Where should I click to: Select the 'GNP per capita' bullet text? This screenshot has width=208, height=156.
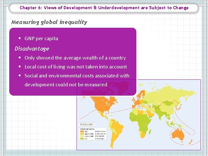tap(41, 38)
